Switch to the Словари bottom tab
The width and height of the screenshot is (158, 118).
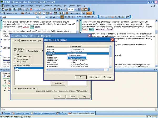click(x=6, y=113)
